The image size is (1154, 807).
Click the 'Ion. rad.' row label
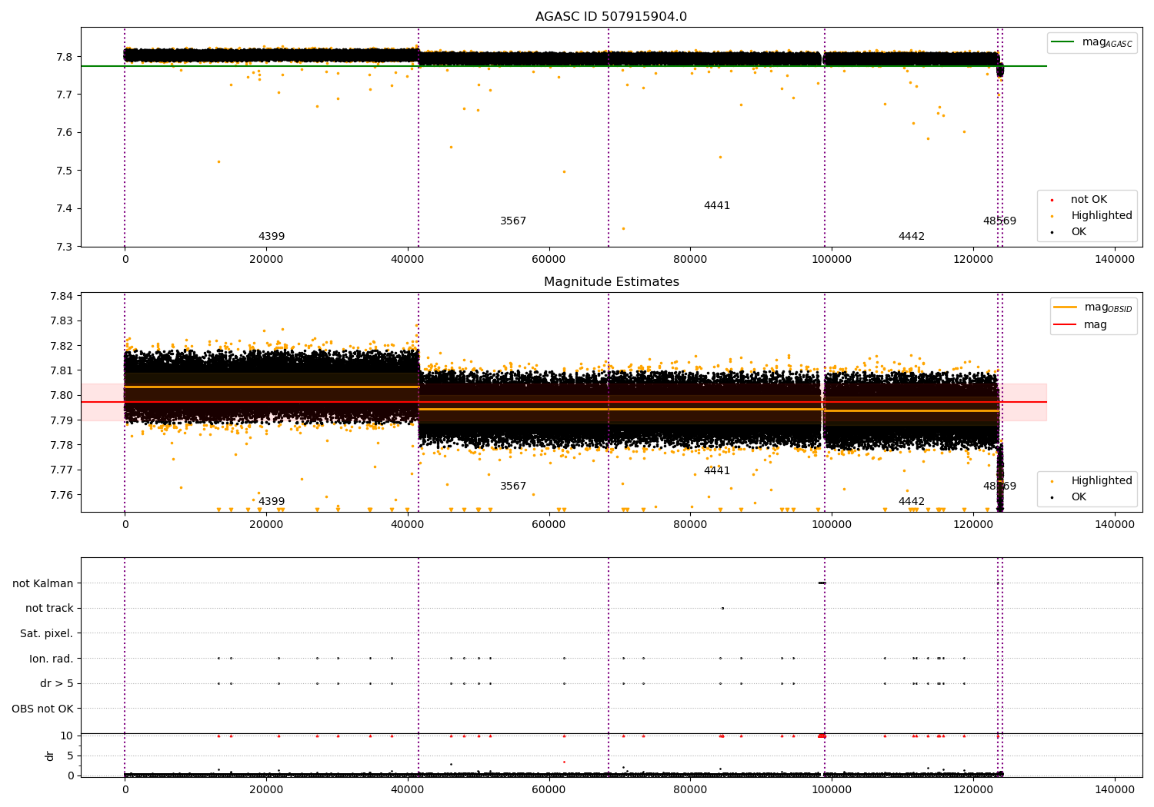click(52, 658)
